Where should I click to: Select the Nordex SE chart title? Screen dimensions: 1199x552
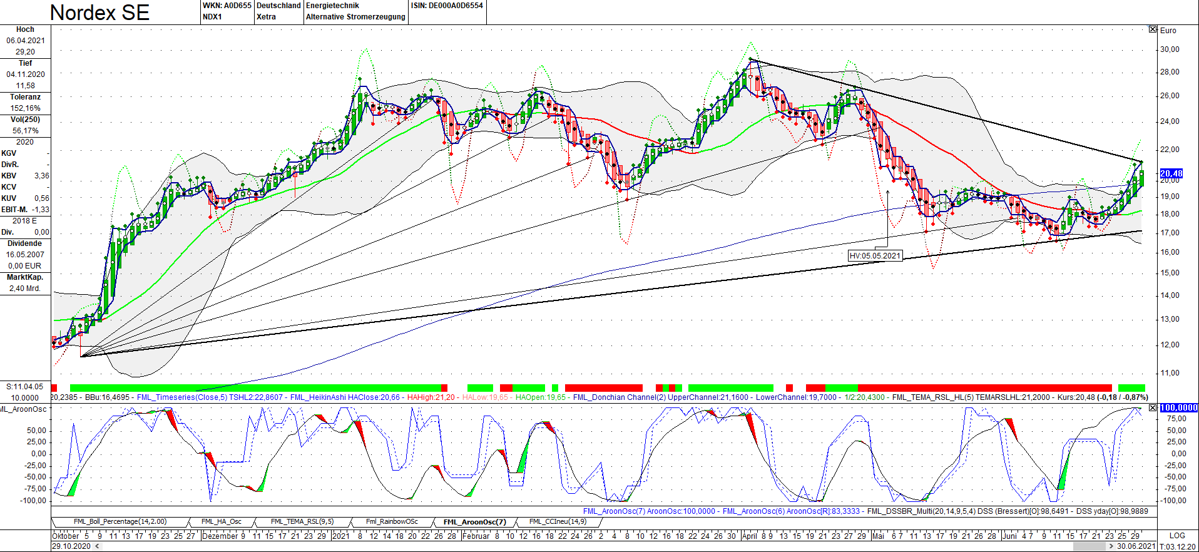pyautogui.click(x=99, y=13)
